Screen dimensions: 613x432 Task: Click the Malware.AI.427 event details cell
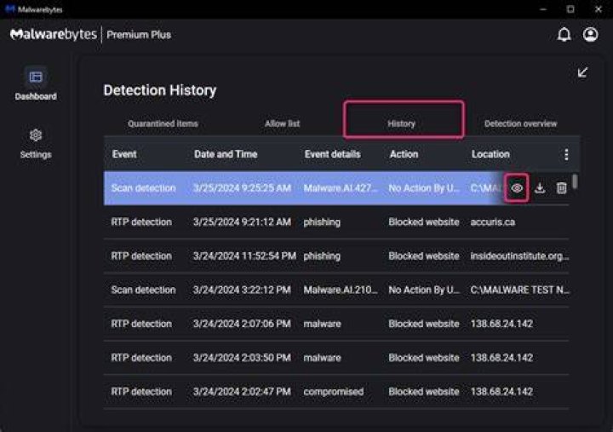pos(341,188)
